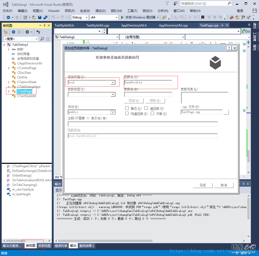Select the CDocData class

point(24,73)
